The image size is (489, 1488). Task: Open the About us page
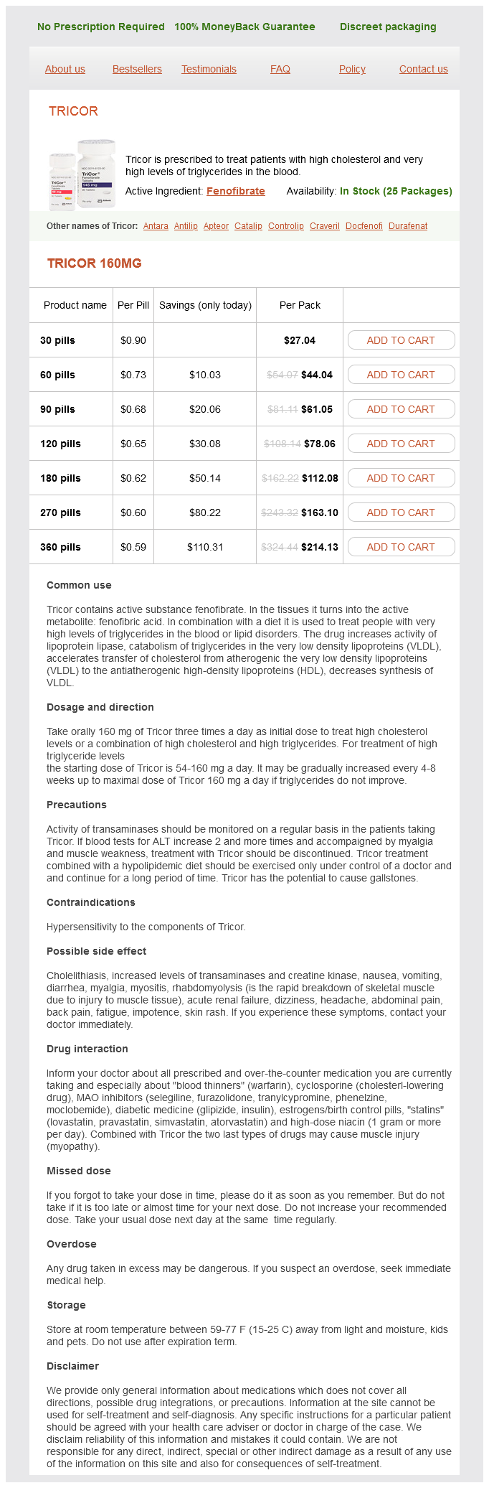65,69
